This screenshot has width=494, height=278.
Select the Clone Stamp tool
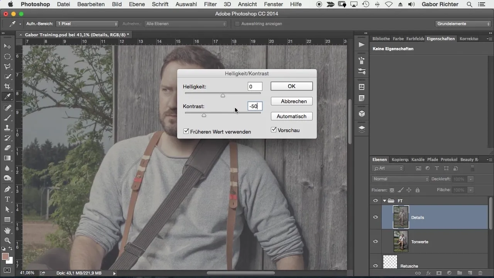point(7,127)
